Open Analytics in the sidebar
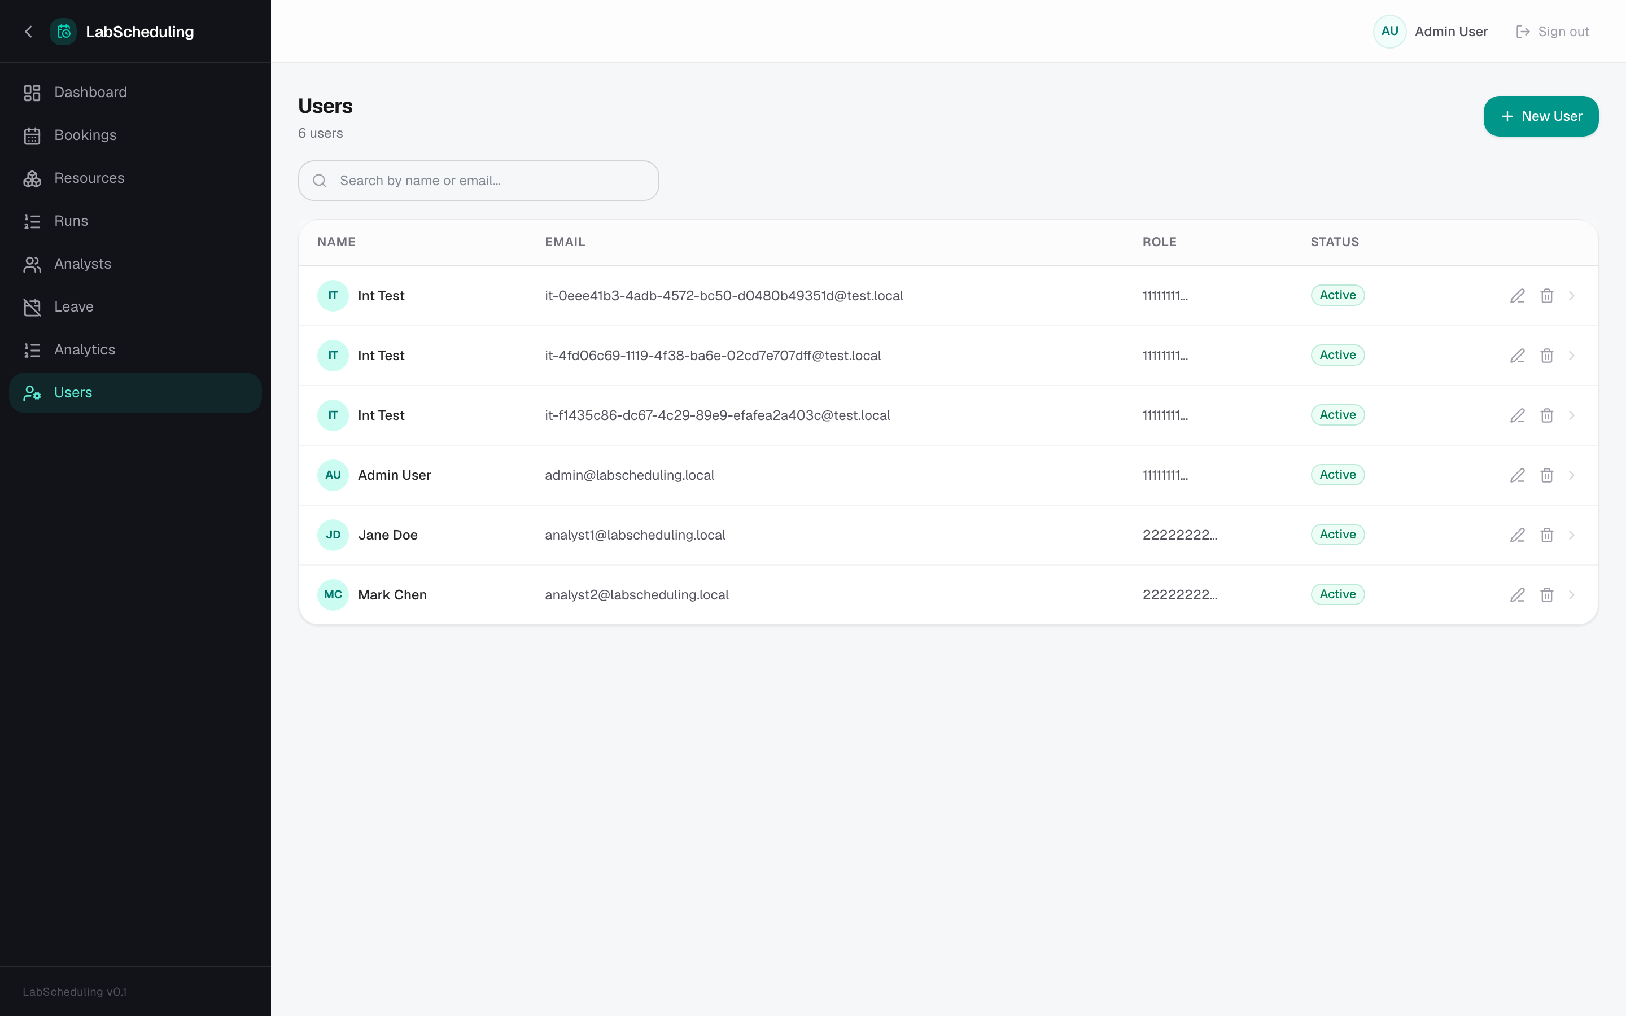The width and height of the screenshot is (1626, 1016). tap(135, 350)
